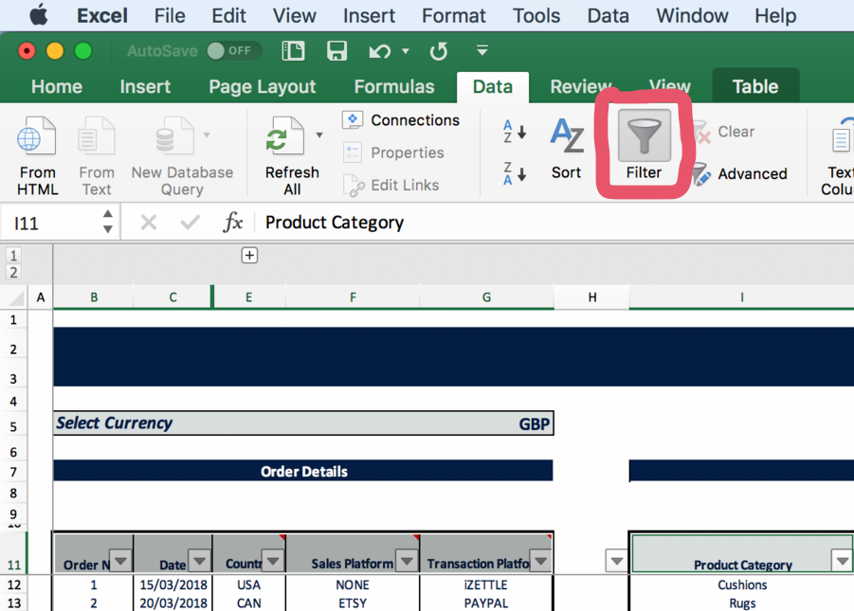The height and width of the screenshot is (611, 854).
Task: Select the row 5 header
Action: pos(13,426)
